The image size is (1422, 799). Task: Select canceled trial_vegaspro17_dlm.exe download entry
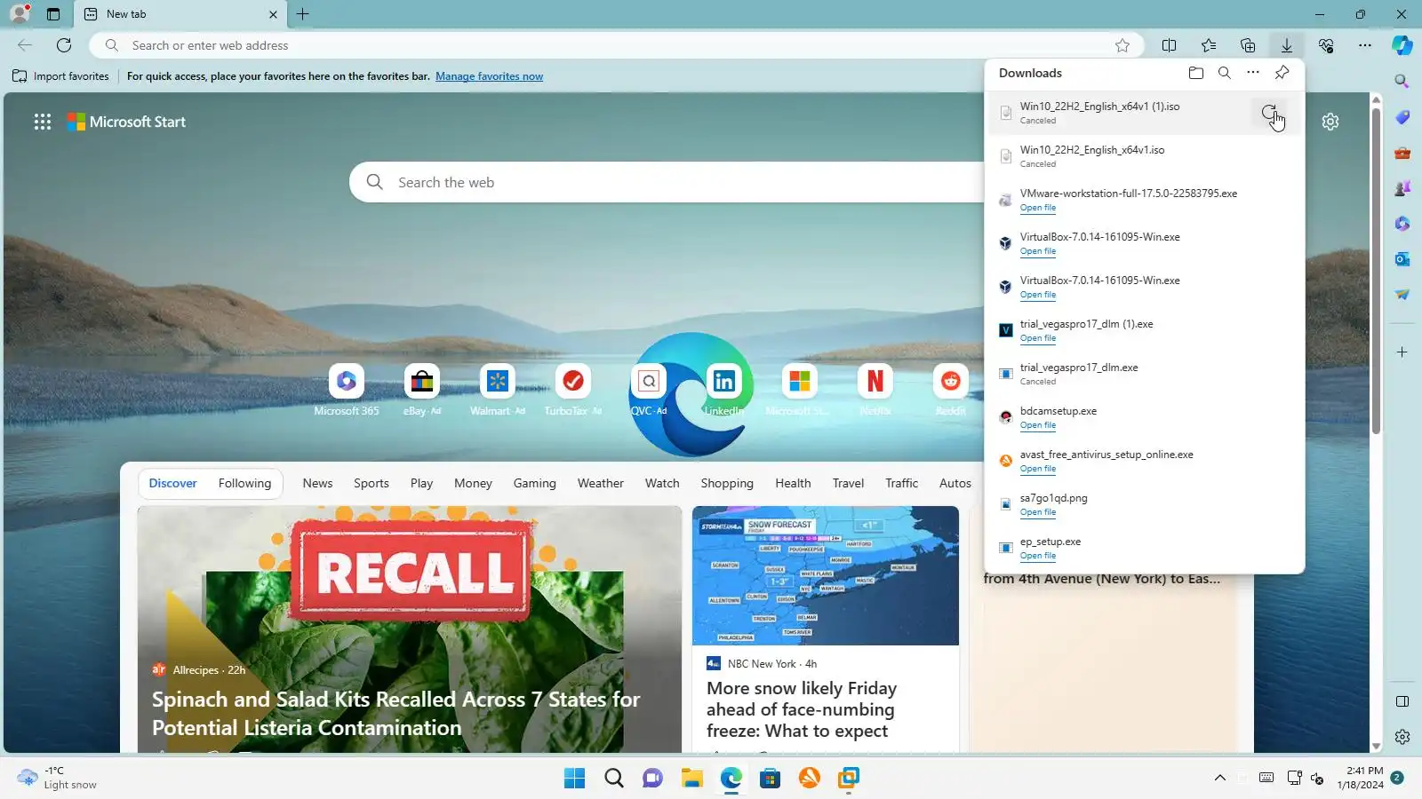(x=1145, y=374)
